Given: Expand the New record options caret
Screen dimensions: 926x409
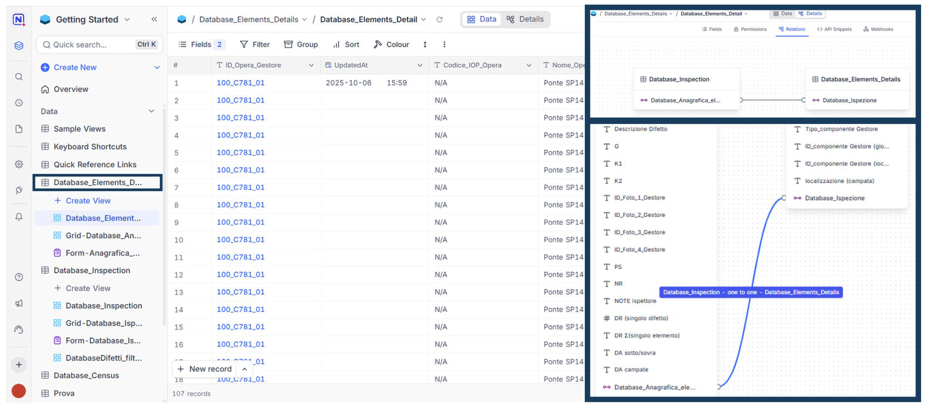Looking at the screenshot, I should [x=244, y=369].
